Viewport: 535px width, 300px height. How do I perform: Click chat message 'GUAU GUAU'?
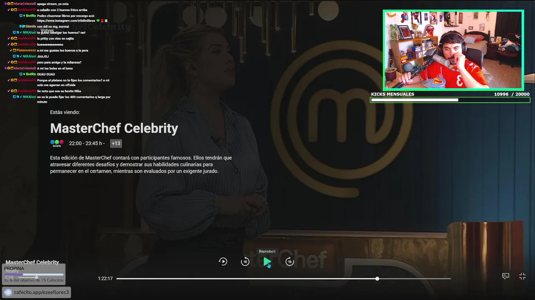click(46, 74)
